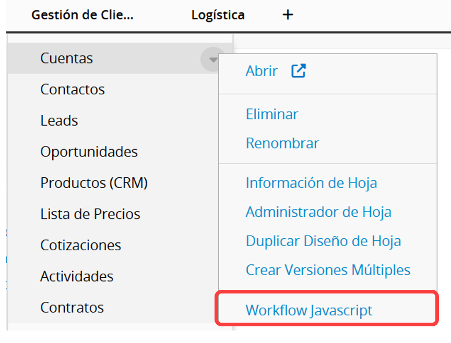The image size is (451, 343).
Task: Open the Logística tab
Action: tap(218, 15)
